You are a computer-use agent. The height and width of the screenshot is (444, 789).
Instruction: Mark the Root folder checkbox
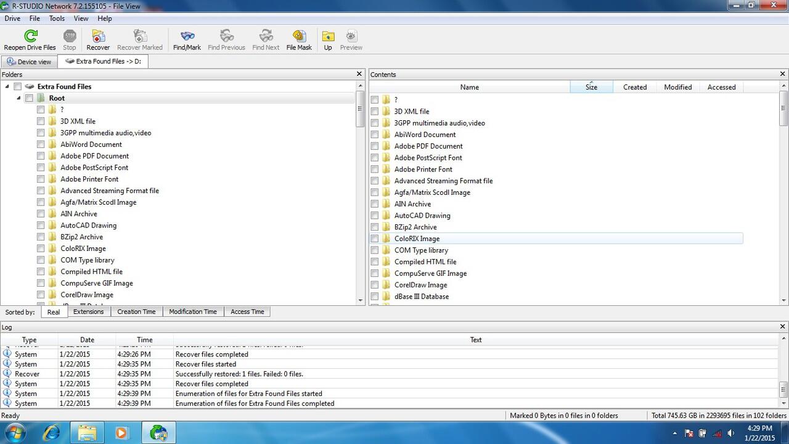29,97
